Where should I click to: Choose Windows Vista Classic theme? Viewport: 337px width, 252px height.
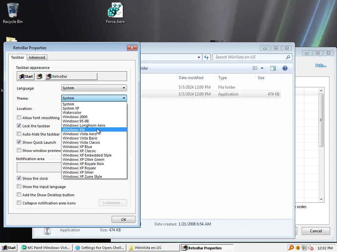pyautogui.click(x=94, y=142)
